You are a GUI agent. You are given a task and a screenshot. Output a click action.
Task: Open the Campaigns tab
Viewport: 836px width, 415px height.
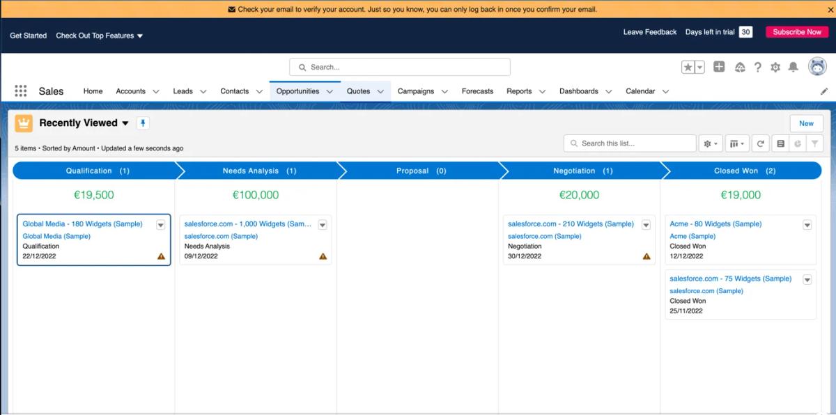coord(416,91)
